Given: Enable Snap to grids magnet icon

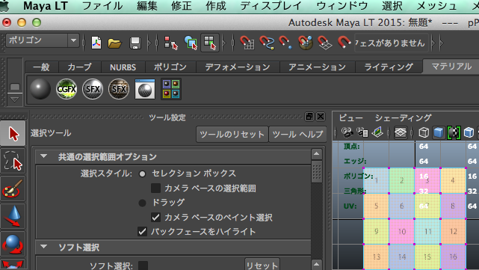Looking at the screenshot, I should pyautogui.click(x=247, y=43).
